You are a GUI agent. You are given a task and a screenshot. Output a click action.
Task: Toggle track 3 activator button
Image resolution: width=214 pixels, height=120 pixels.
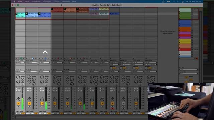tap(42, 103)
